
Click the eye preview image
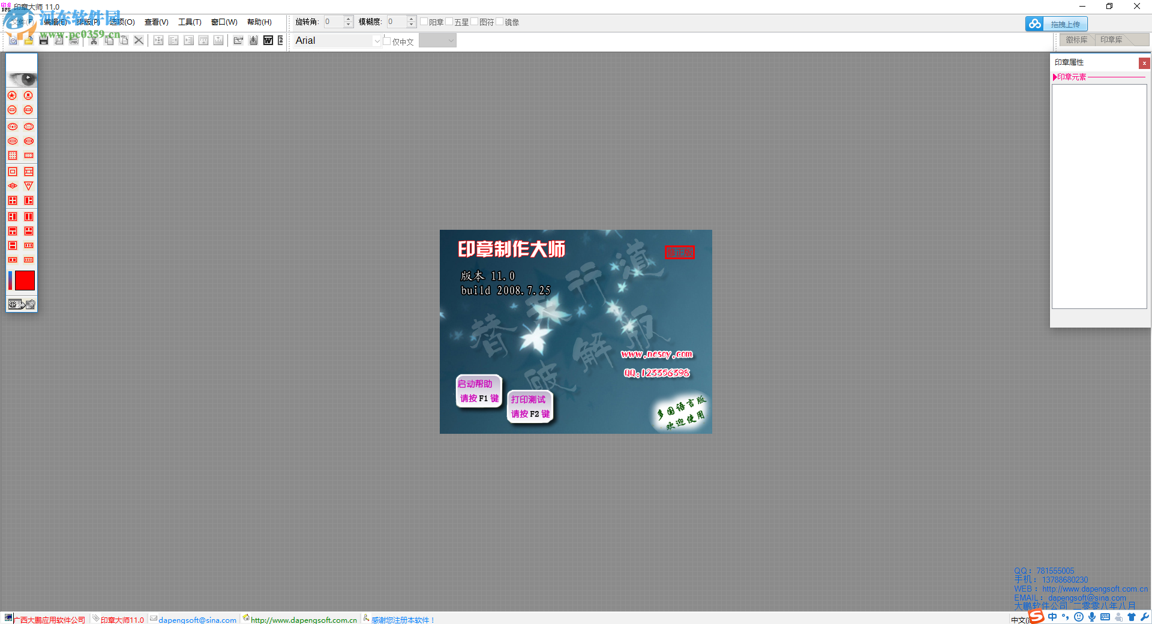click(22, 79)
